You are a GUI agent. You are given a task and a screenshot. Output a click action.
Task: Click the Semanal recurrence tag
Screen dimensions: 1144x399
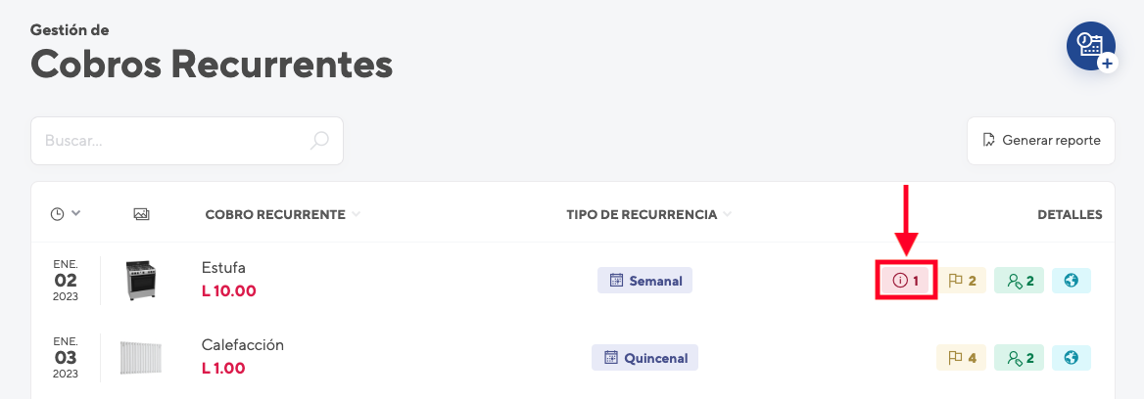(644, 281)
